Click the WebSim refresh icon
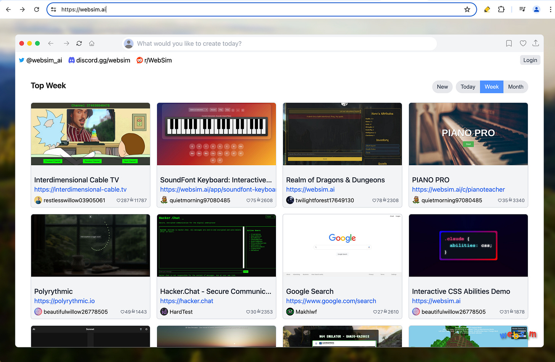 pos(79,43)
